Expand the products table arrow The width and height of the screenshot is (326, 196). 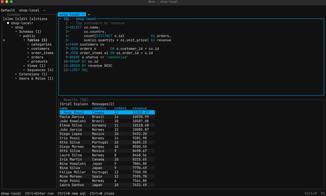[x=28, y=61]
